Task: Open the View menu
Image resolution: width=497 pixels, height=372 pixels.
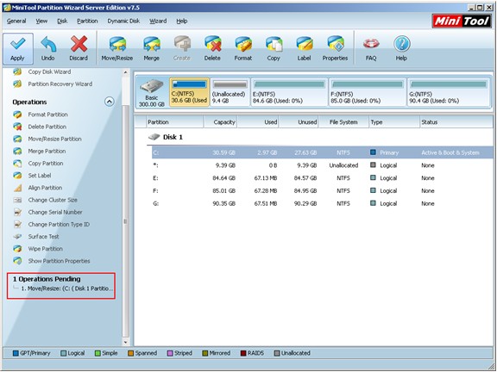Action: [41, 22]
